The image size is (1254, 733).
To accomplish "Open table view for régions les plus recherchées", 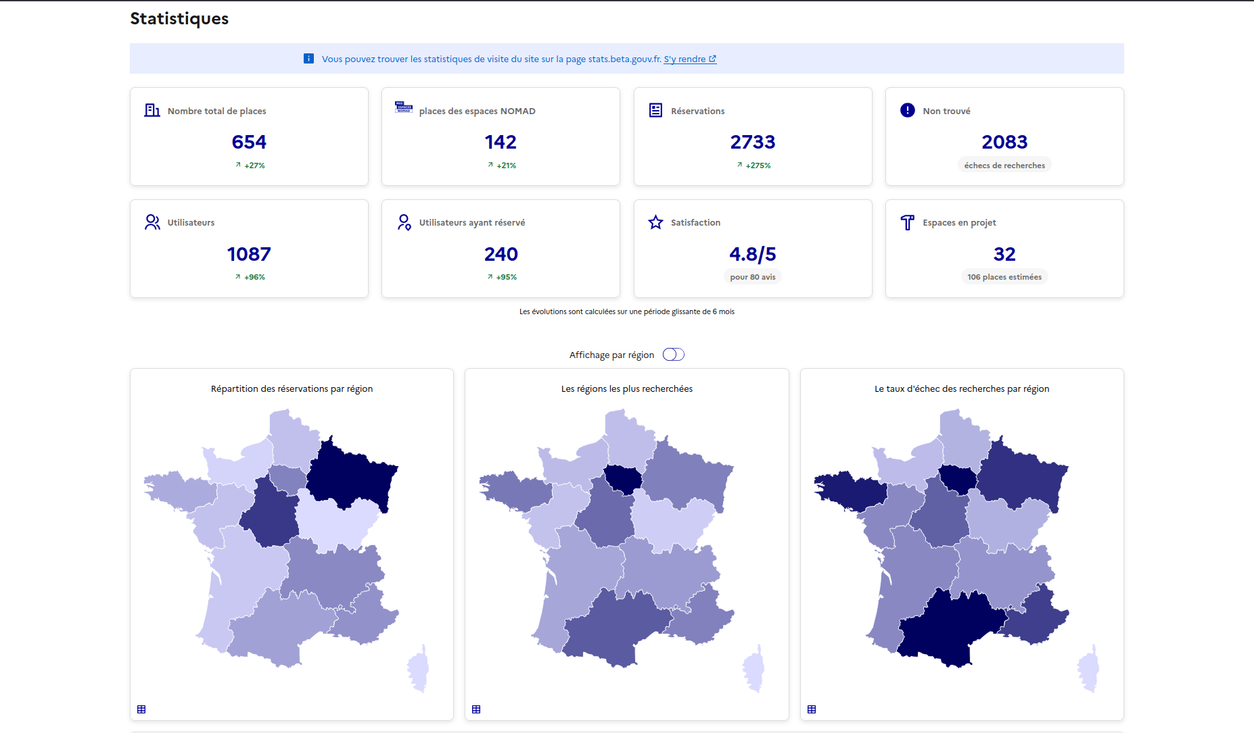I will [476, 709].
